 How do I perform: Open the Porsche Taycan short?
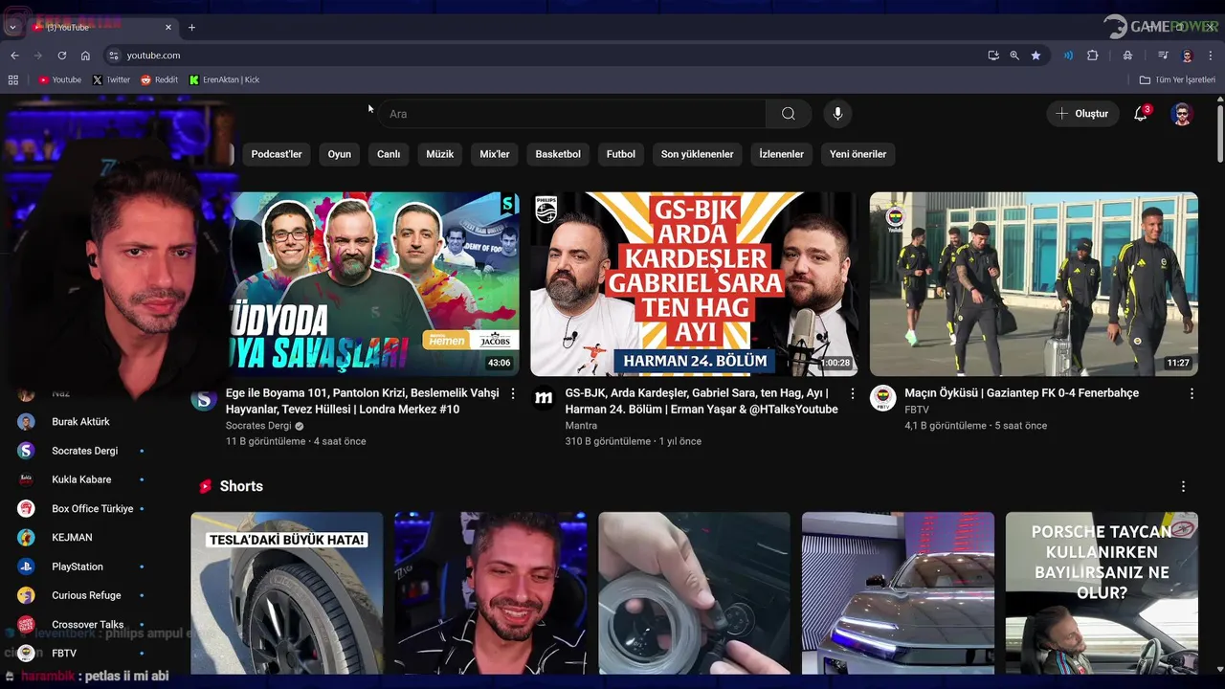tap(1102, 593)
